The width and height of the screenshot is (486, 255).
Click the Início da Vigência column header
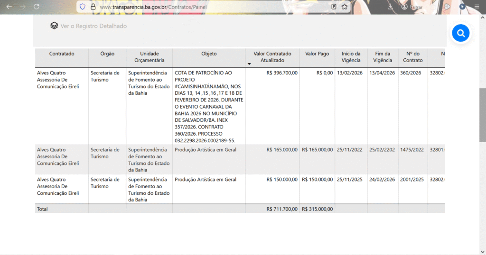click(351, 57)
